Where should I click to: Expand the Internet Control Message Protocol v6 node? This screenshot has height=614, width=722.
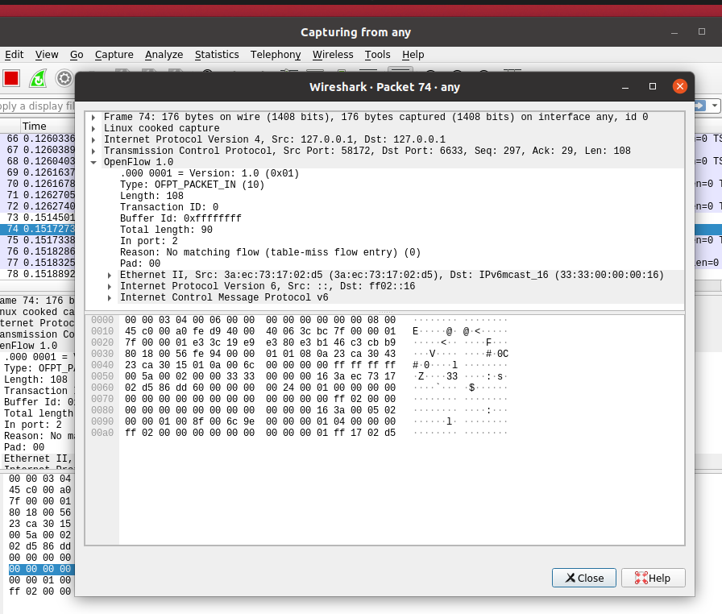pos(110,298)
